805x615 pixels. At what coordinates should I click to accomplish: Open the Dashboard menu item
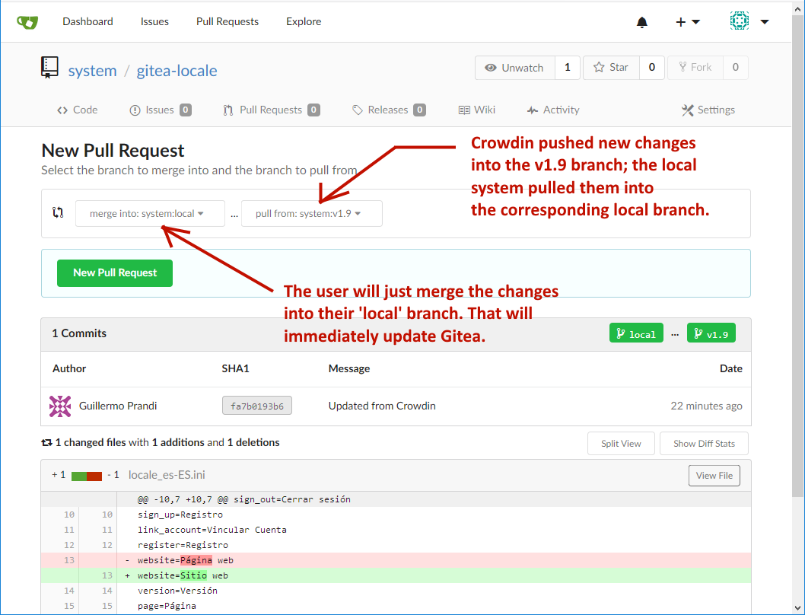pyautogui.click(x=87, y=21)
